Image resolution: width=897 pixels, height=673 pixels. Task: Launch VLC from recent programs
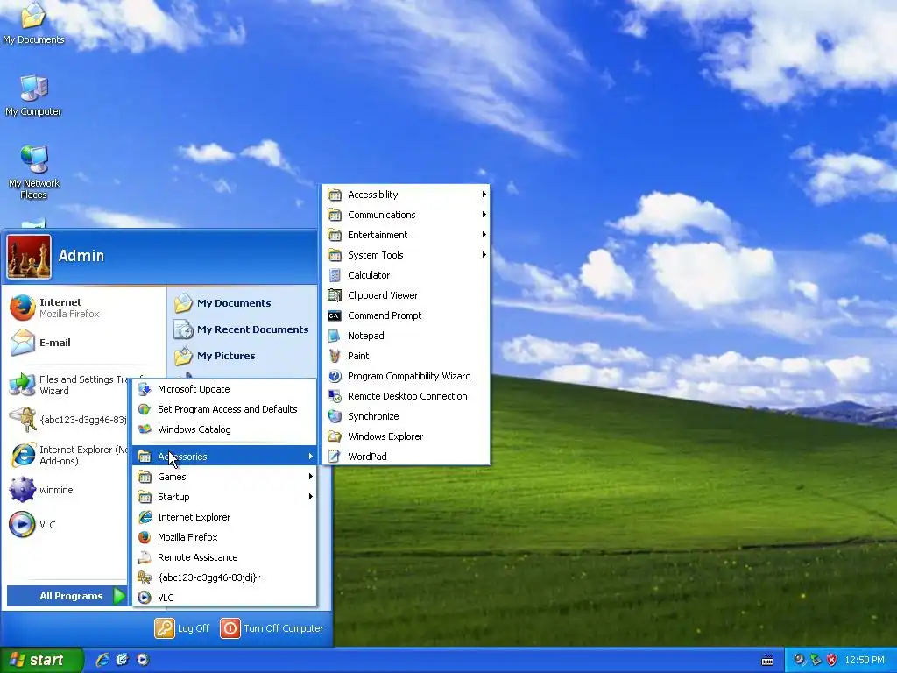pyautogui.click(x=67, y=525)
